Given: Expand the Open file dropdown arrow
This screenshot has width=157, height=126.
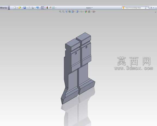Looking at the screenshot, I should [22, 8].
